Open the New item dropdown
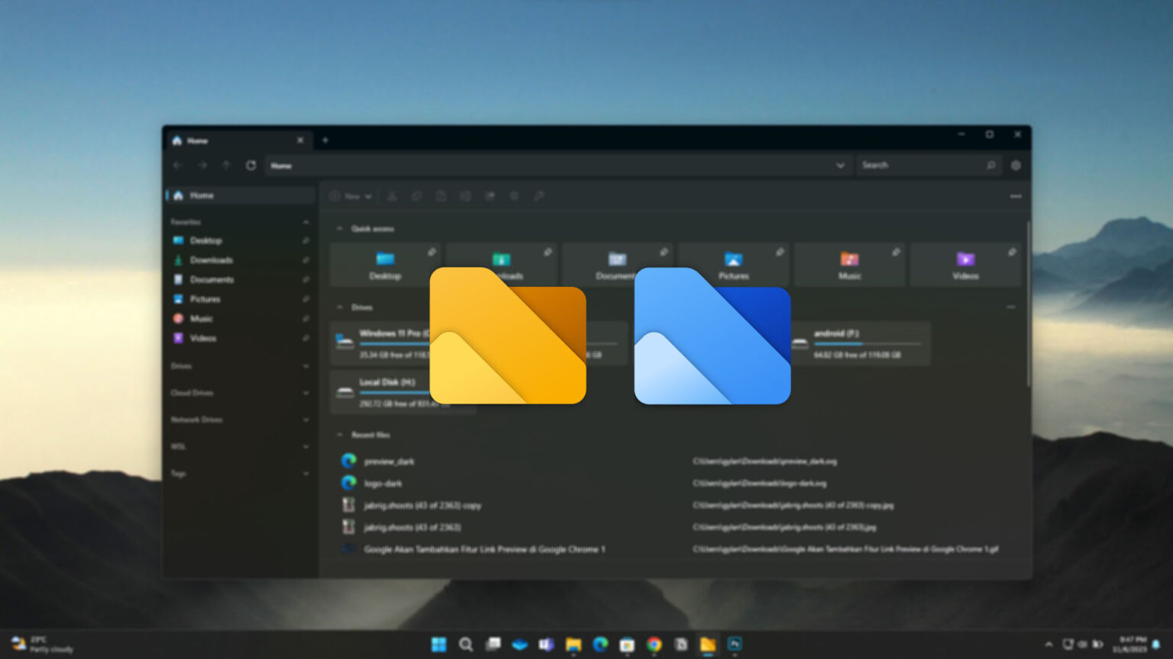Viewport: 1173px width, 659px height. [351, 196]
